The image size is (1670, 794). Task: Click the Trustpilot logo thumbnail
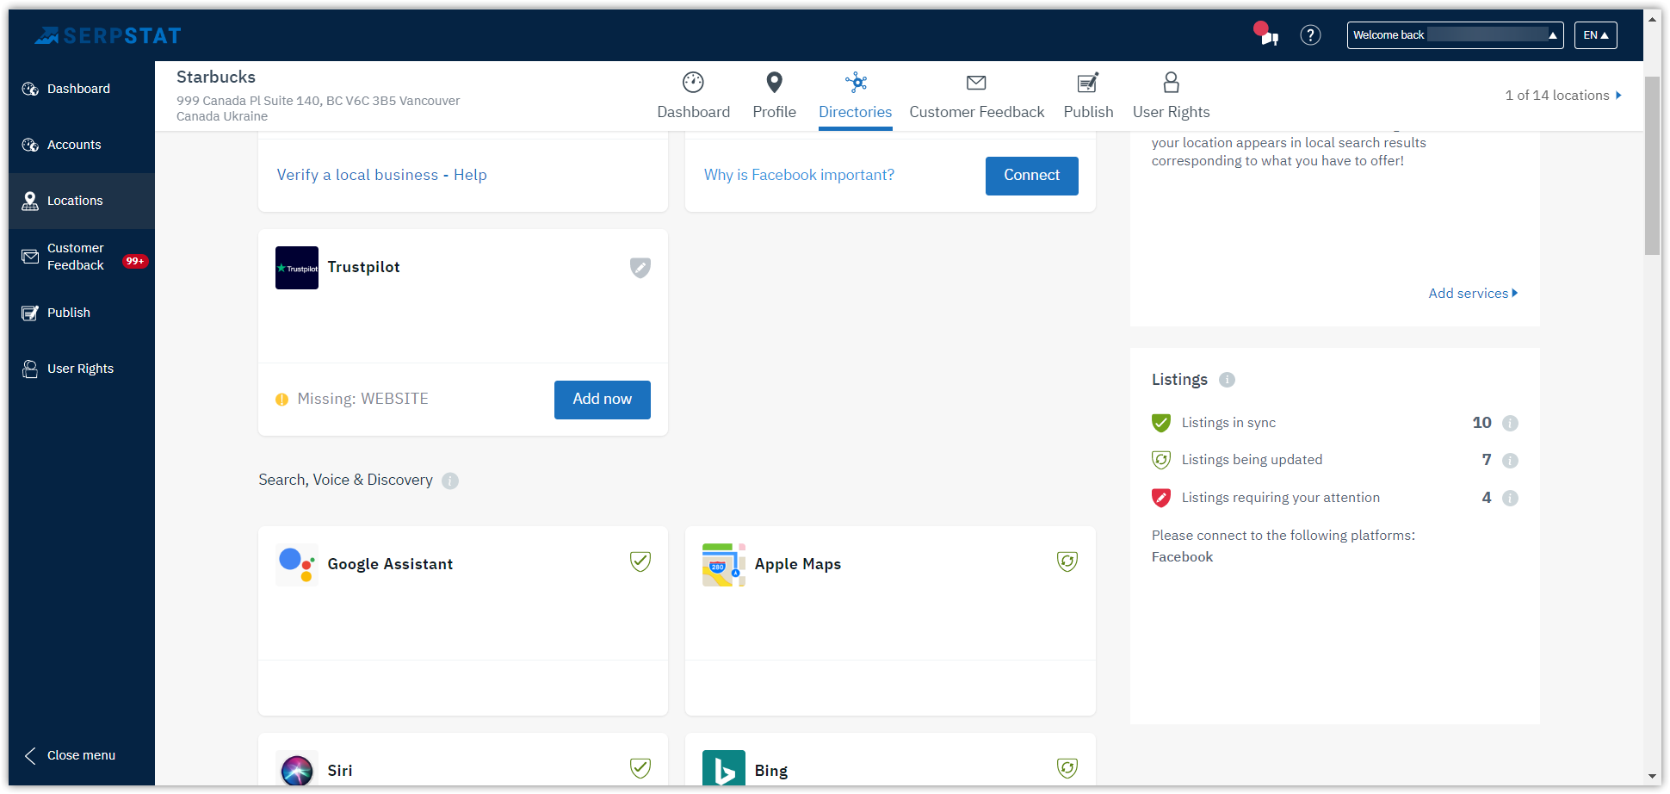pyautogui.click(x=297, y=268)
